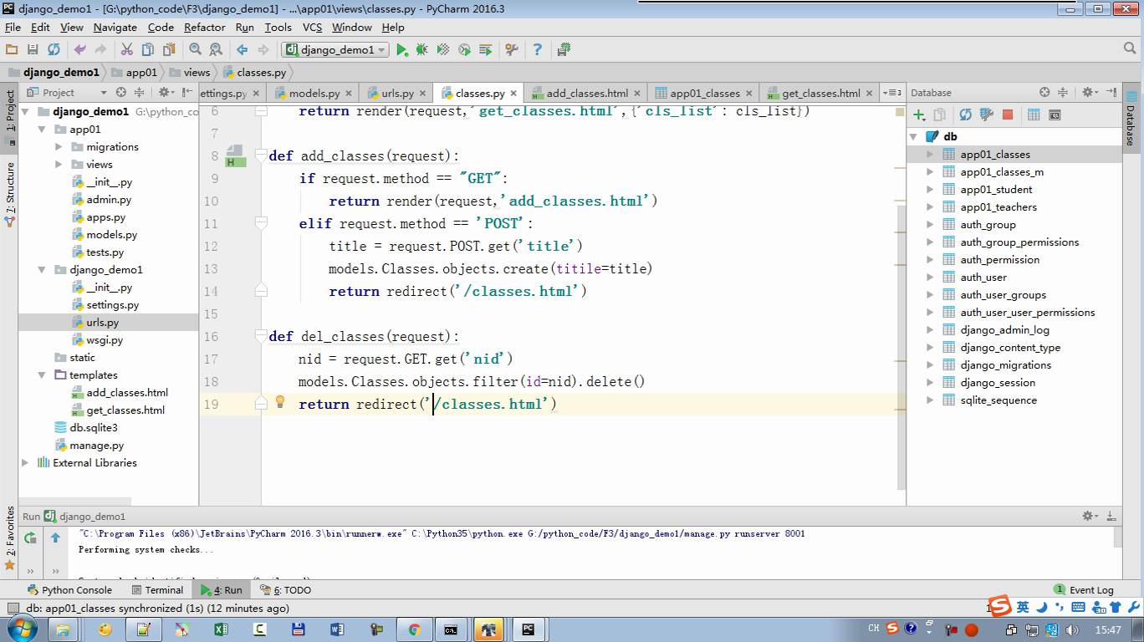
Task: Expand External Libraries node
Action: [x=25, y=463]
